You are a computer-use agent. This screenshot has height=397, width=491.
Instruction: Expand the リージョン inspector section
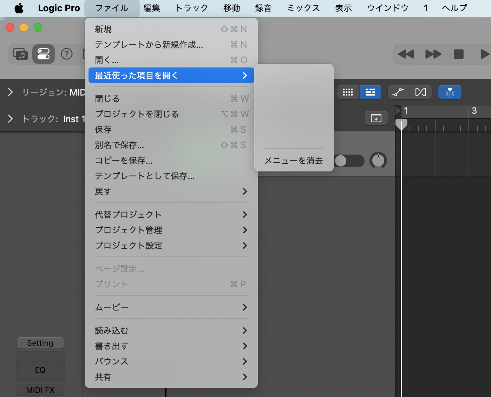pos(11,92)
